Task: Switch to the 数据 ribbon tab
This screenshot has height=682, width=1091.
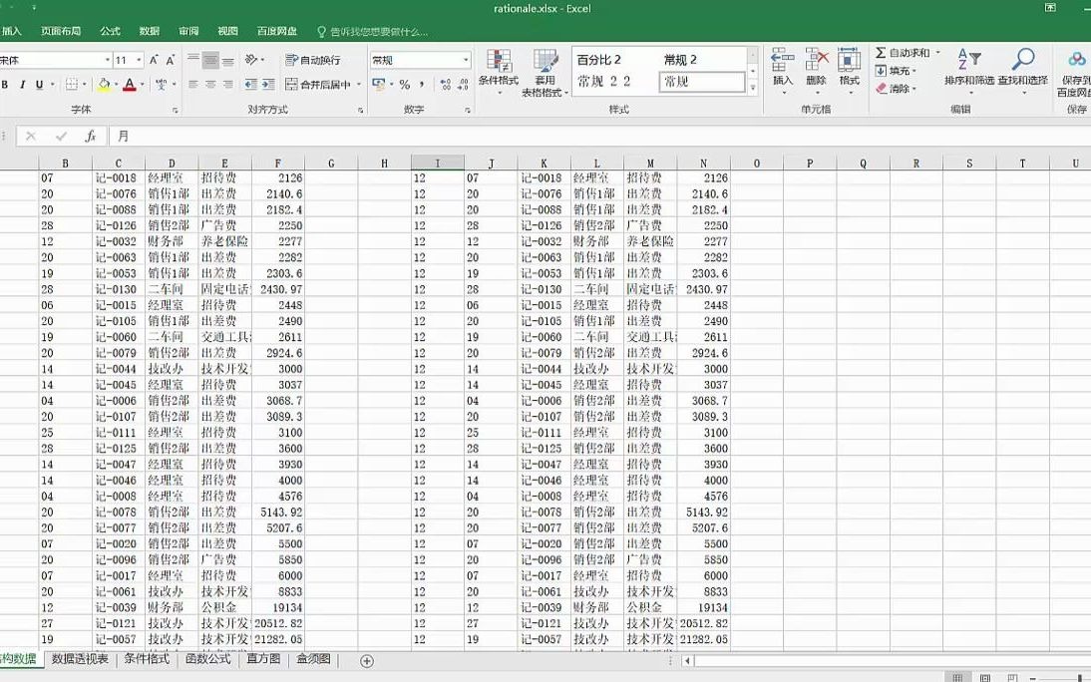Action: [x=151, y=30]
